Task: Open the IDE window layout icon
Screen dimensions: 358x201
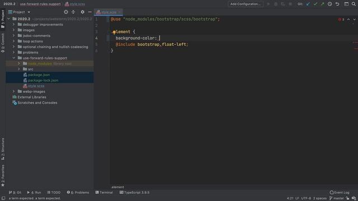Action: click(346, 4)
